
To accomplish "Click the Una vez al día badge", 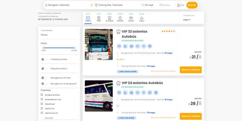I will pos(126,118).
